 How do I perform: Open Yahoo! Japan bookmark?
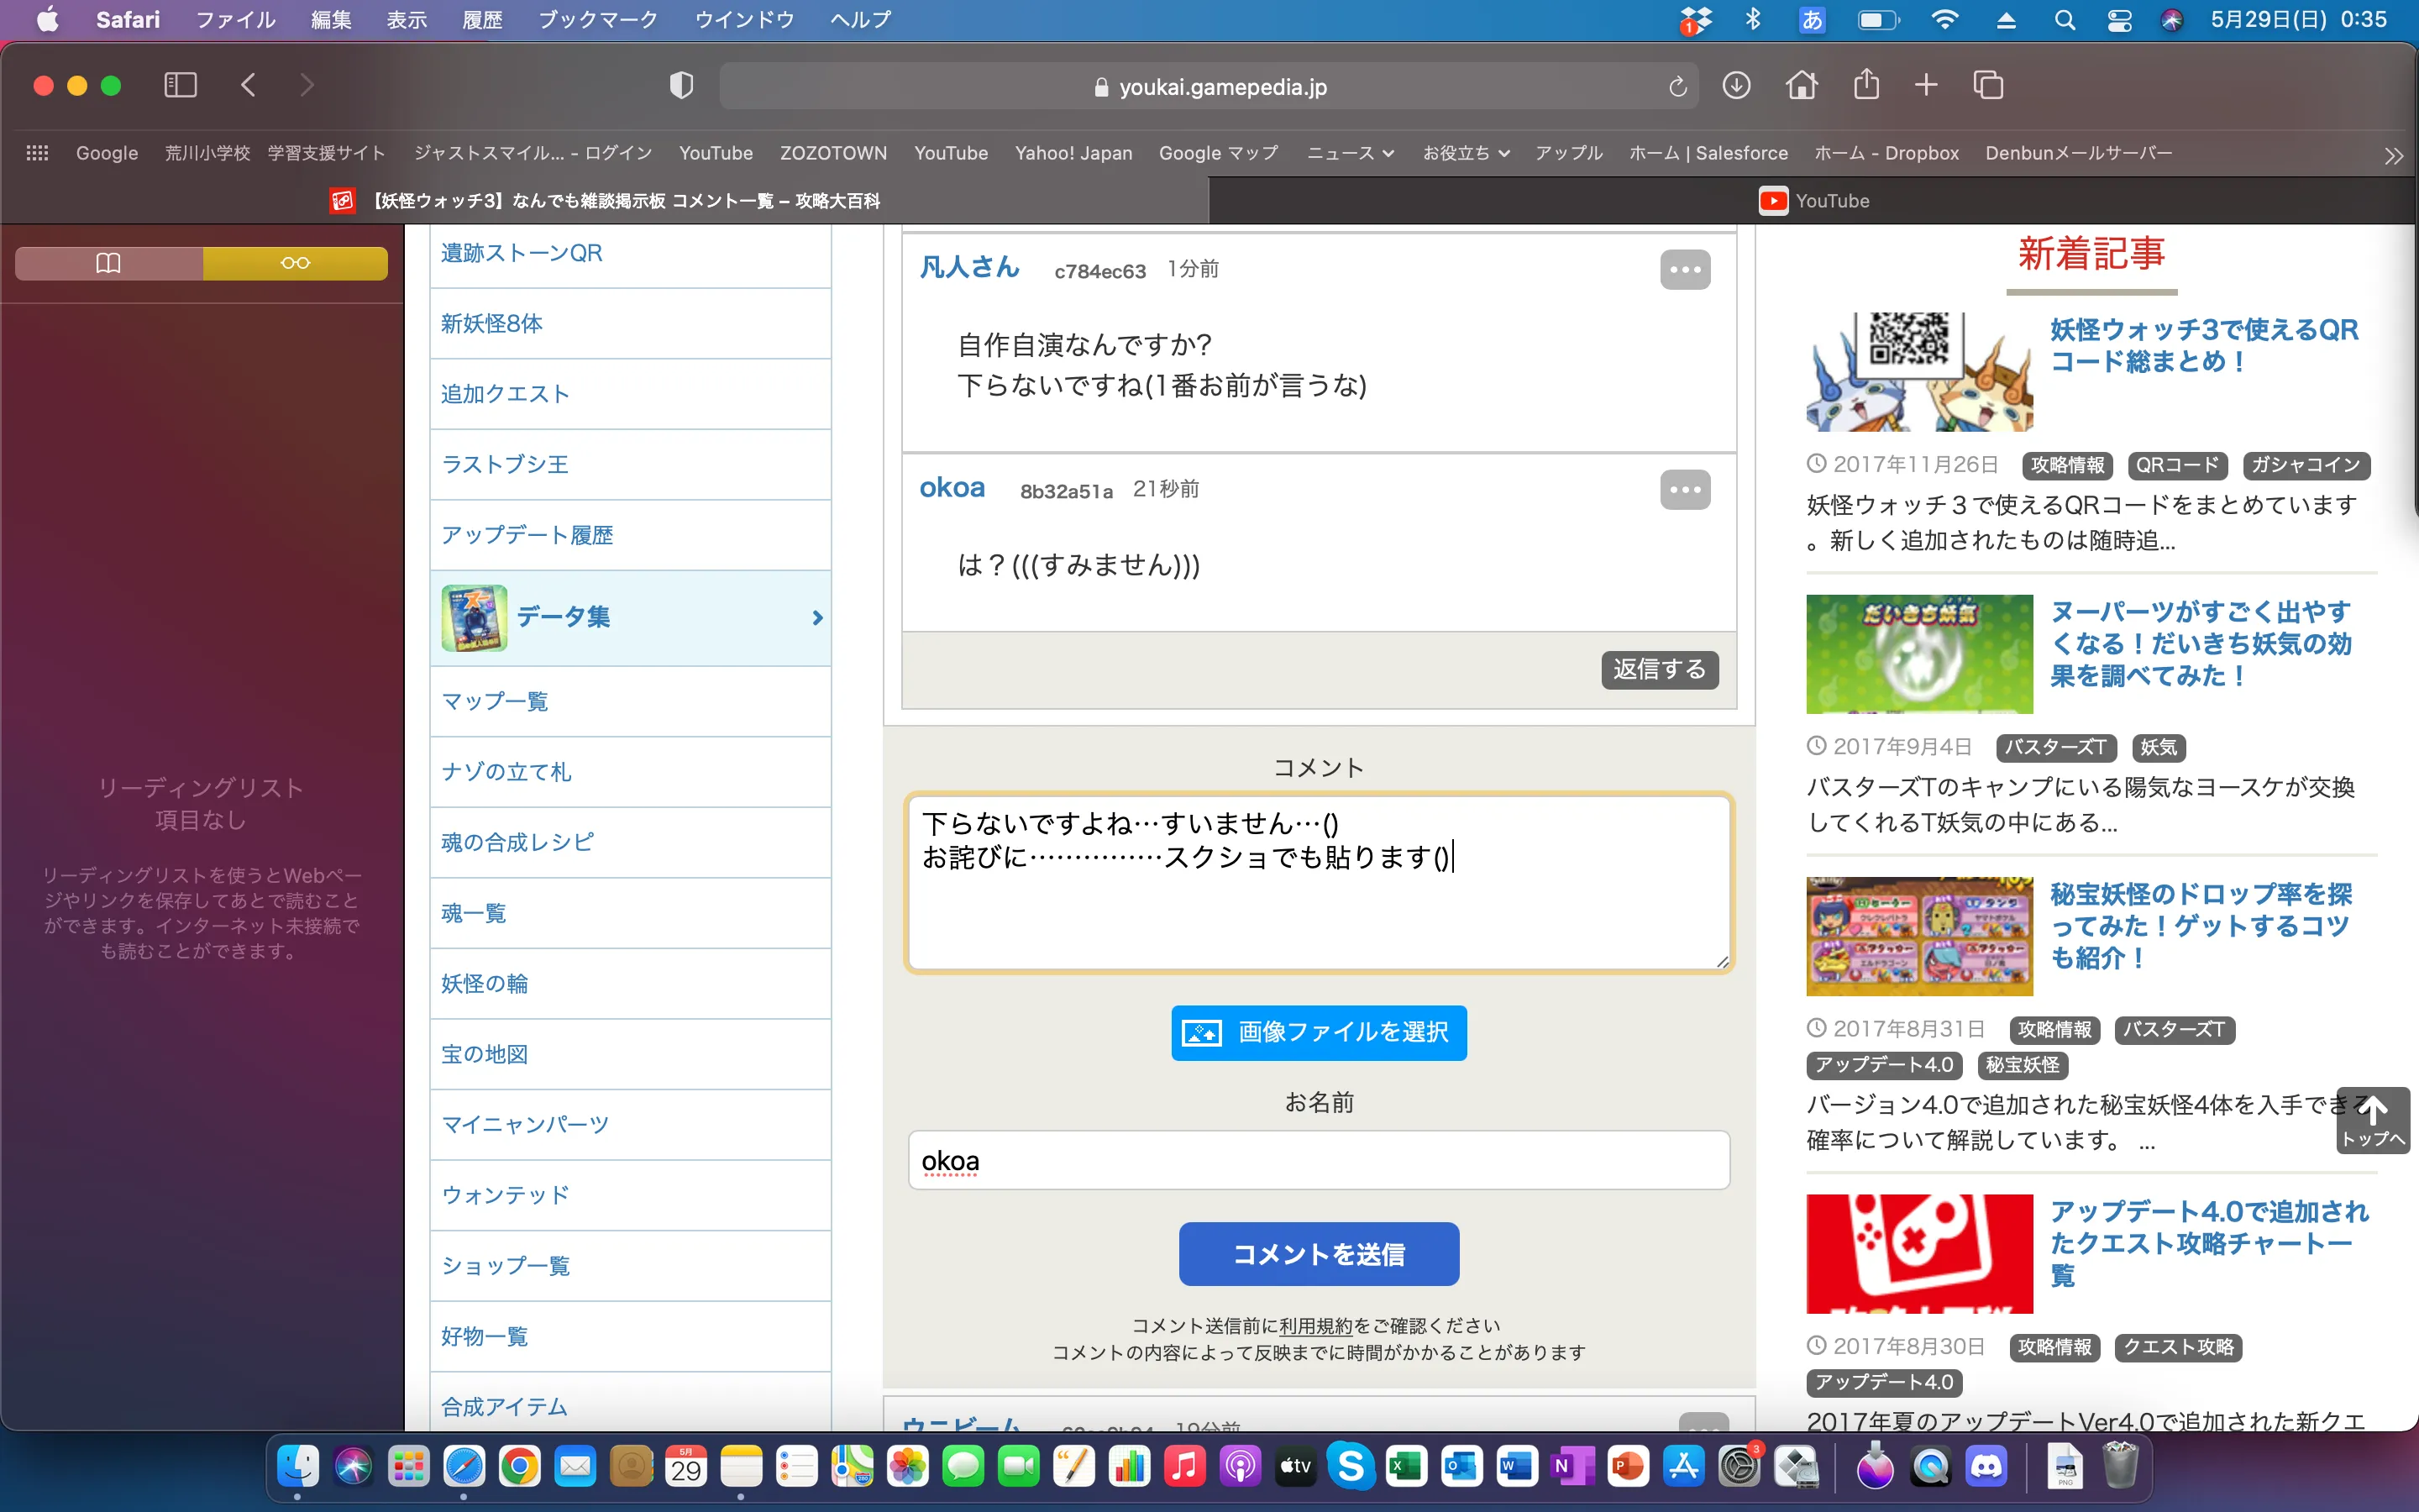tap(1073, 153)
